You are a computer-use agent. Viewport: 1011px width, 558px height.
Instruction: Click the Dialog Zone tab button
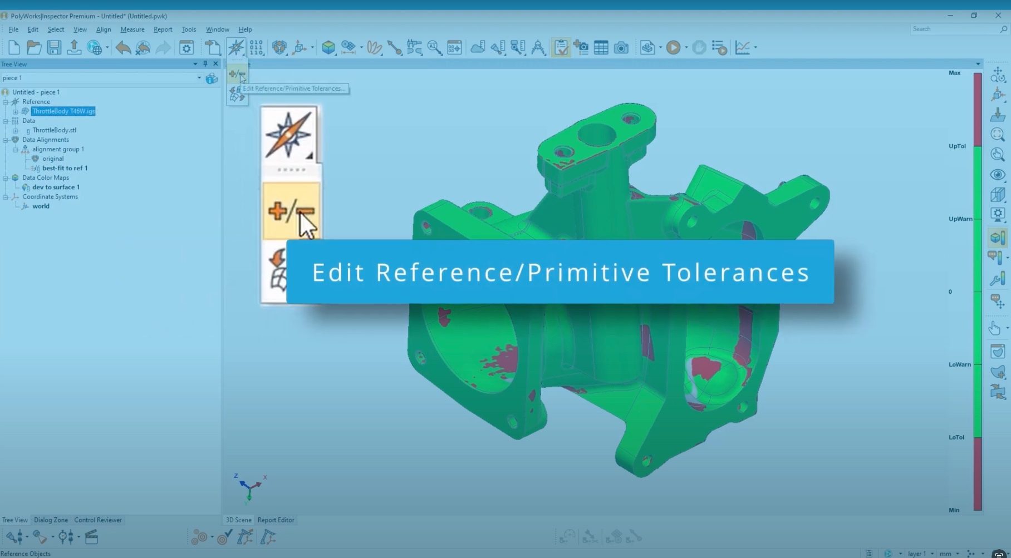click(x=51, y=520)
